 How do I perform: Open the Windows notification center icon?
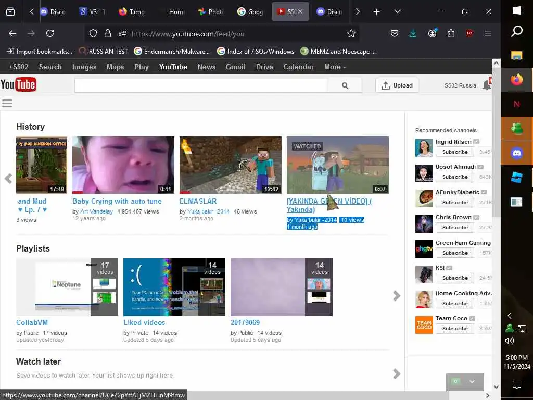[x=517, y=385]
